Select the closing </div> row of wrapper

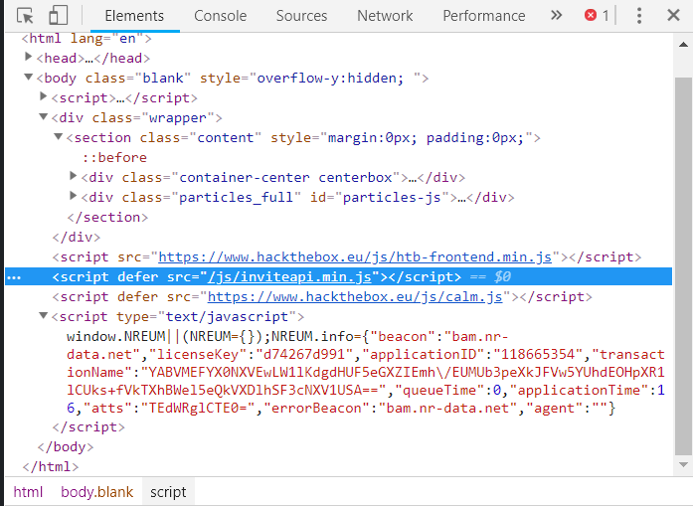pyautogui.click(x=76, y=237)
